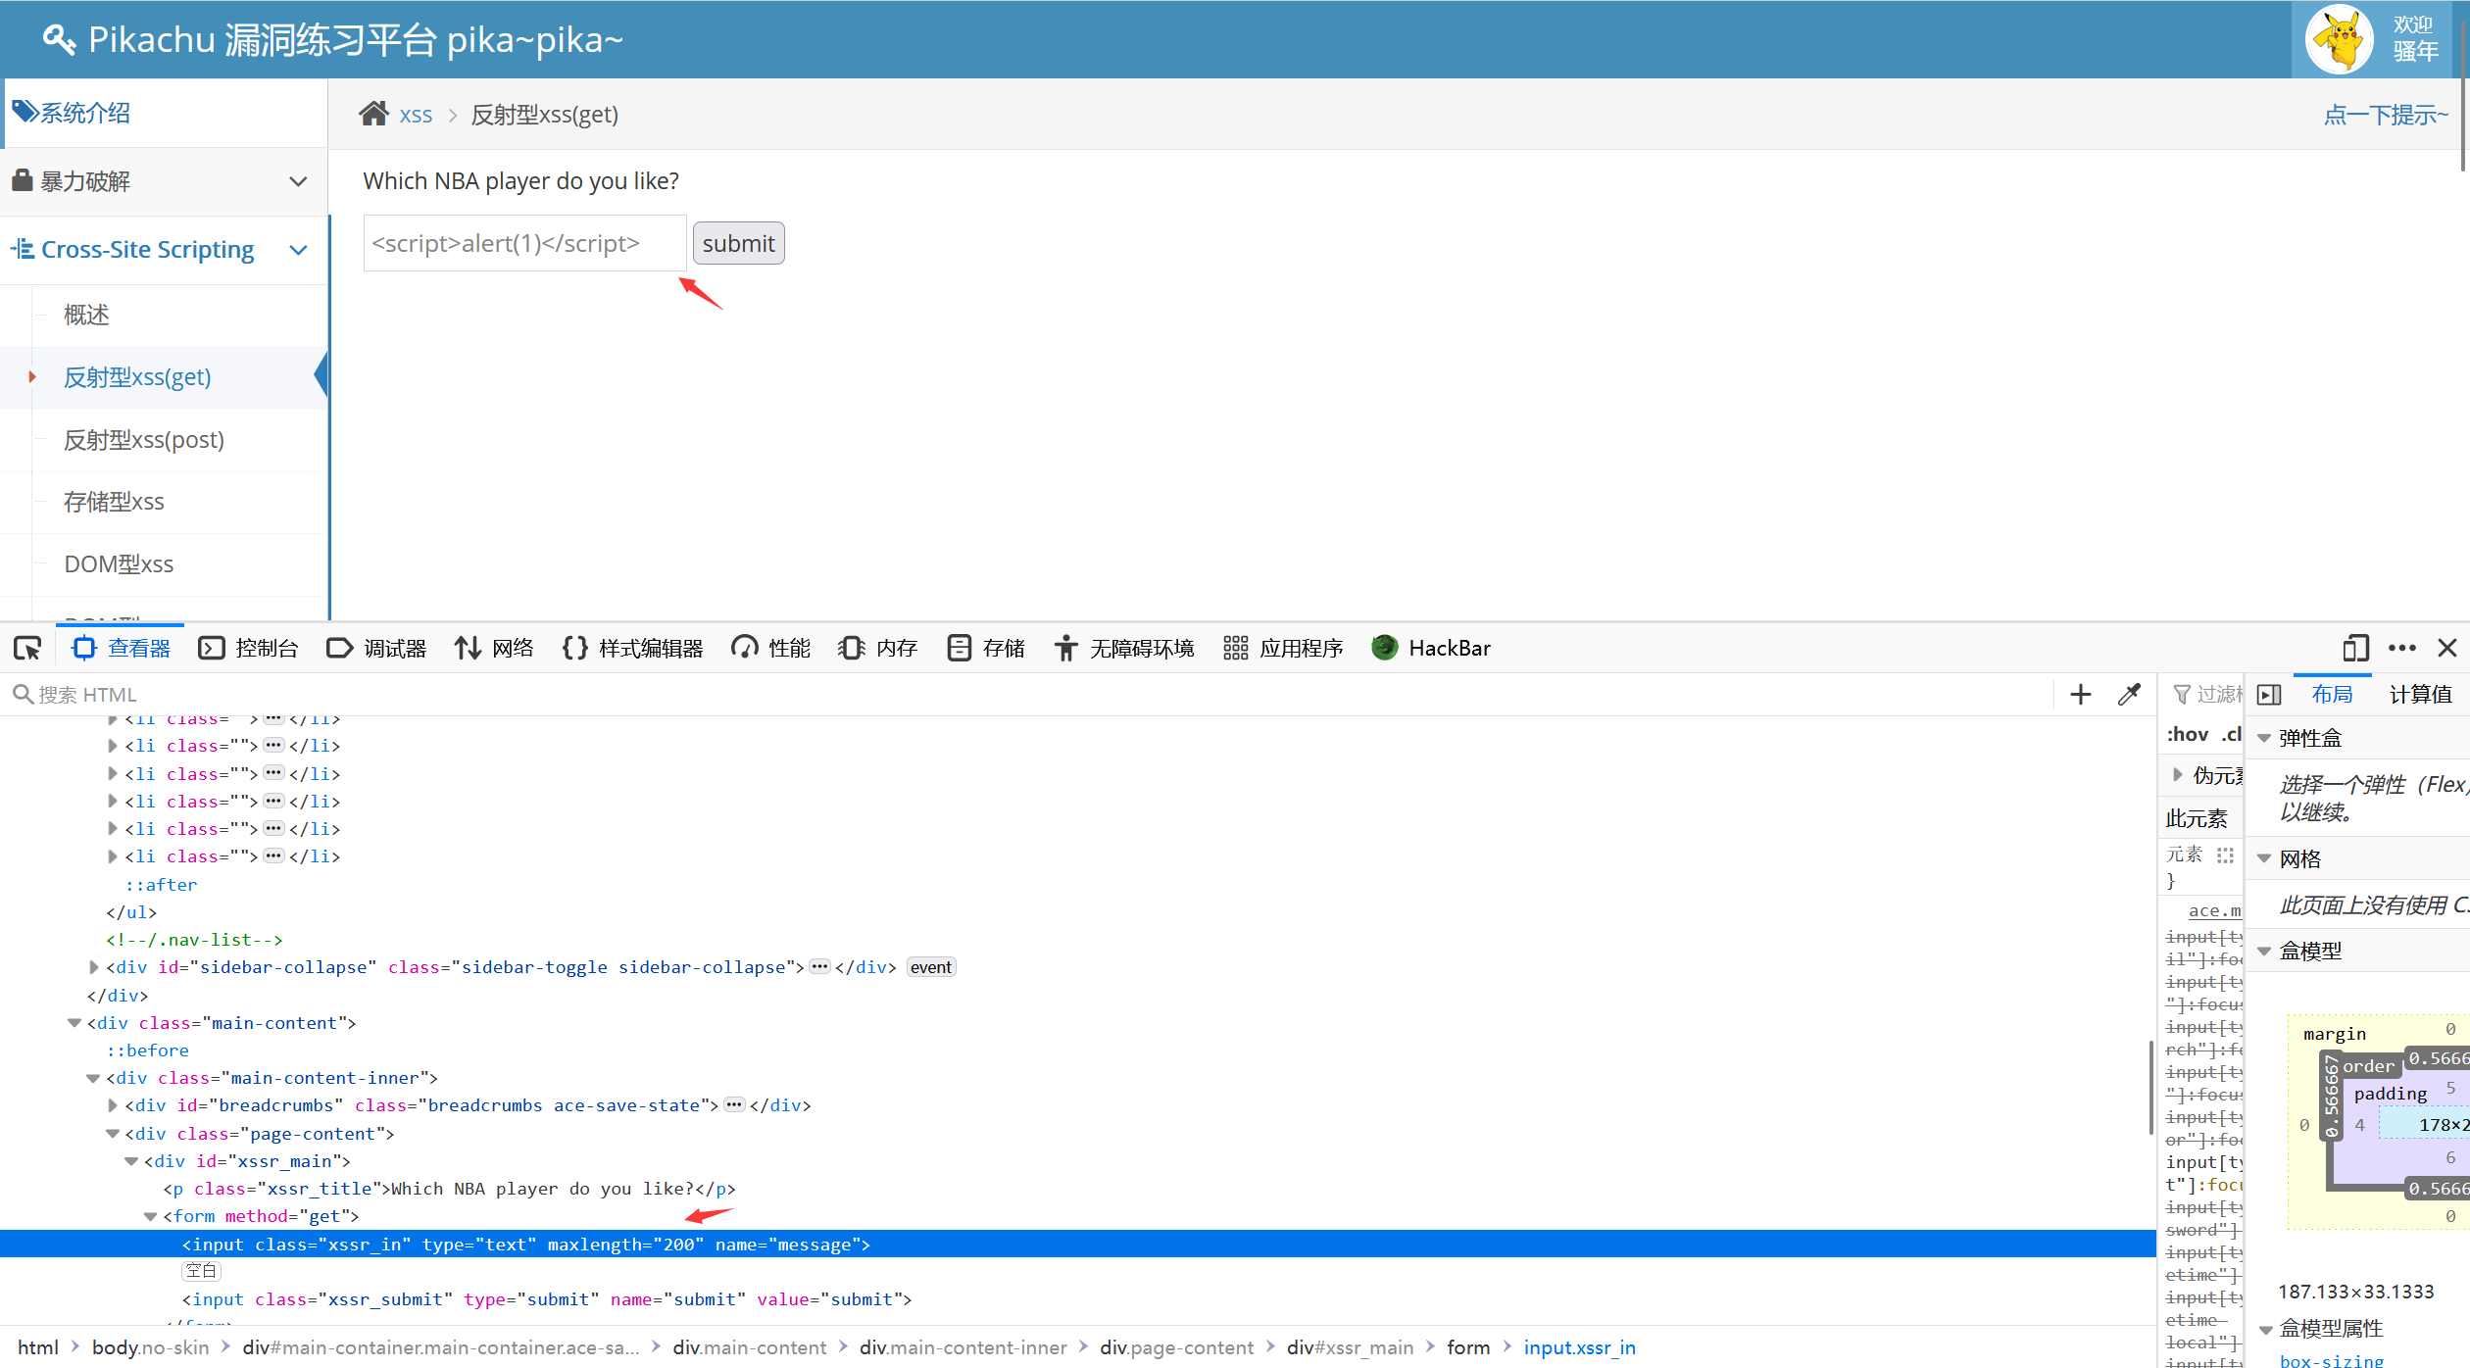The image size is (2470, 1368).
Task: Switch to the 布局 layout tab
Action: [x=2332, y=695]
